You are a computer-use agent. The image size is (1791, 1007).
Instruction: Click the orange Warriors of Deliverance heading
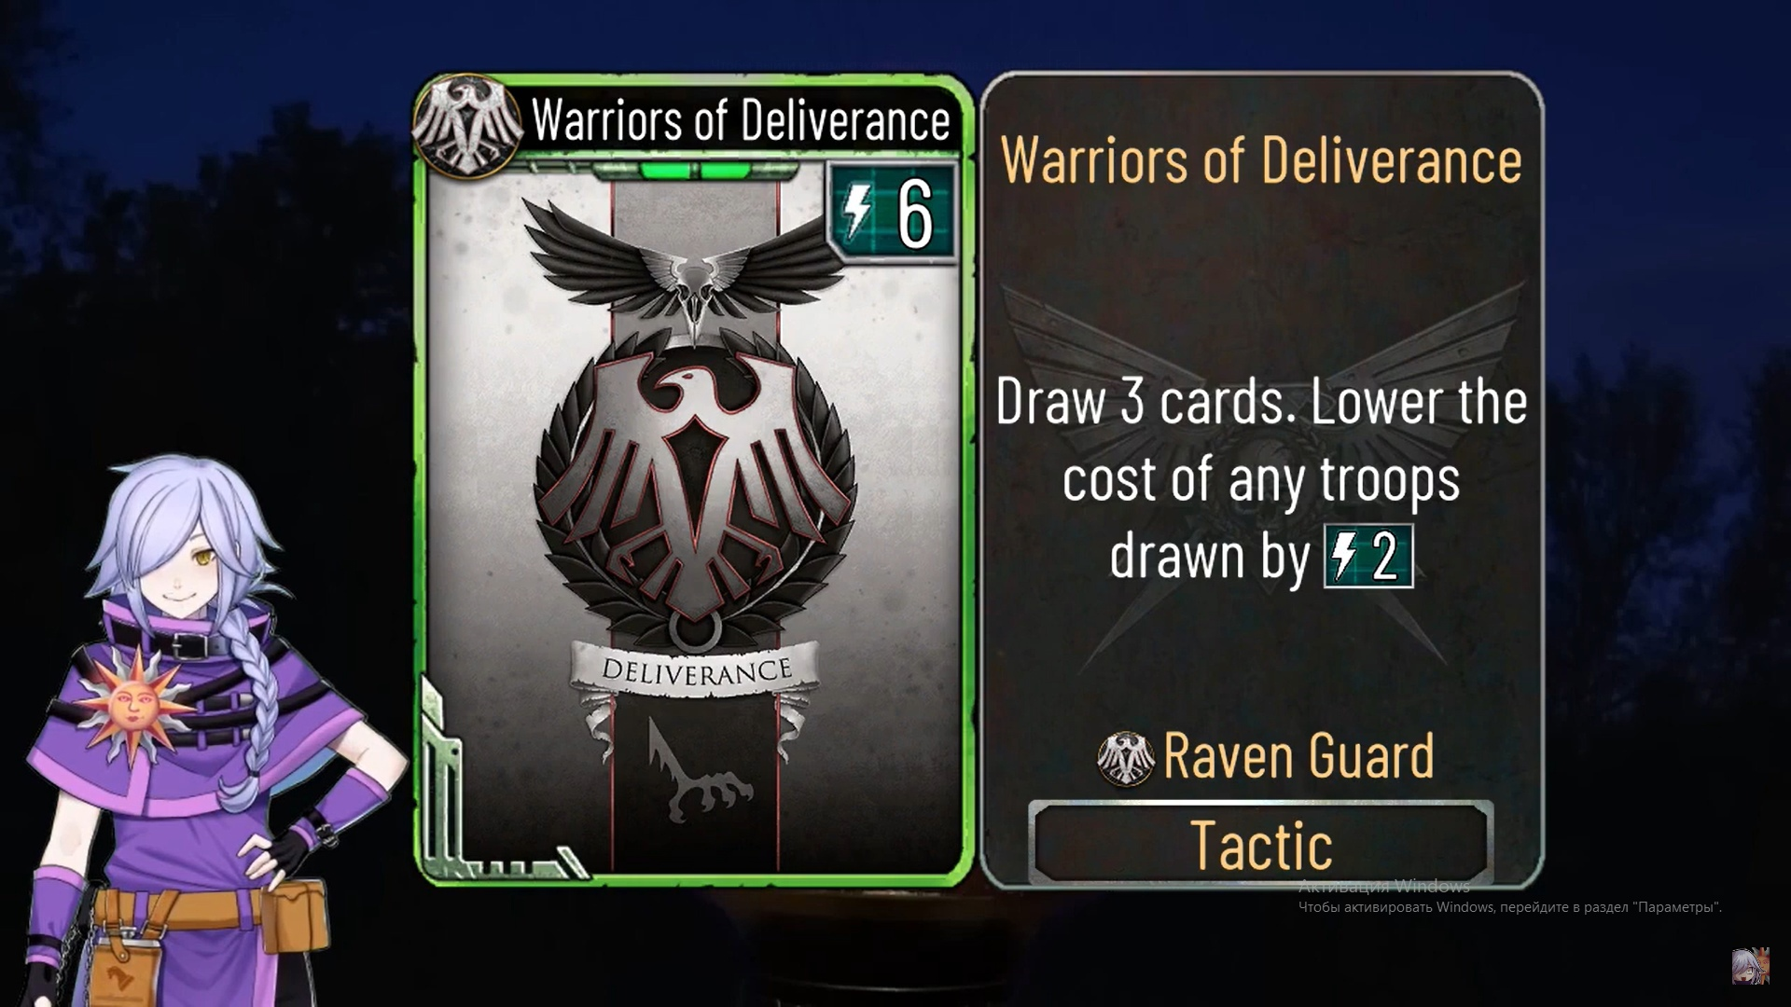(x=1261, y=160)
